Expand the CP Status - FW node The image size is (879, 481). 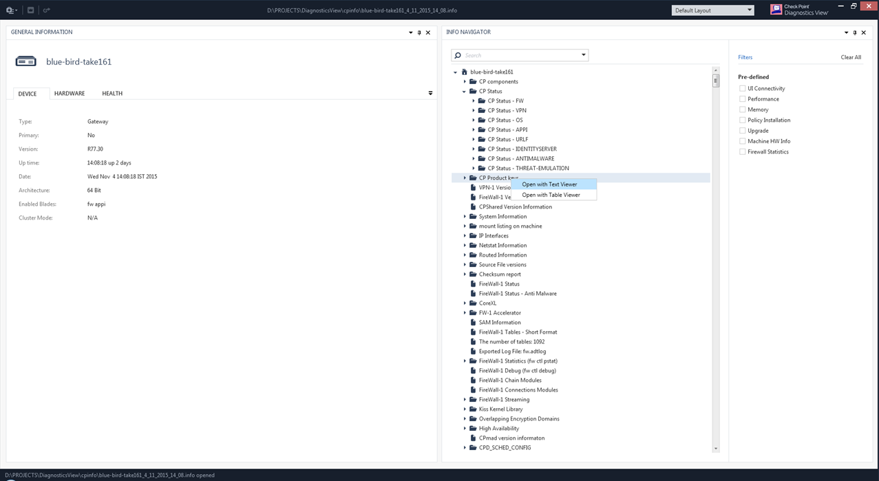(x=474, y=100)
